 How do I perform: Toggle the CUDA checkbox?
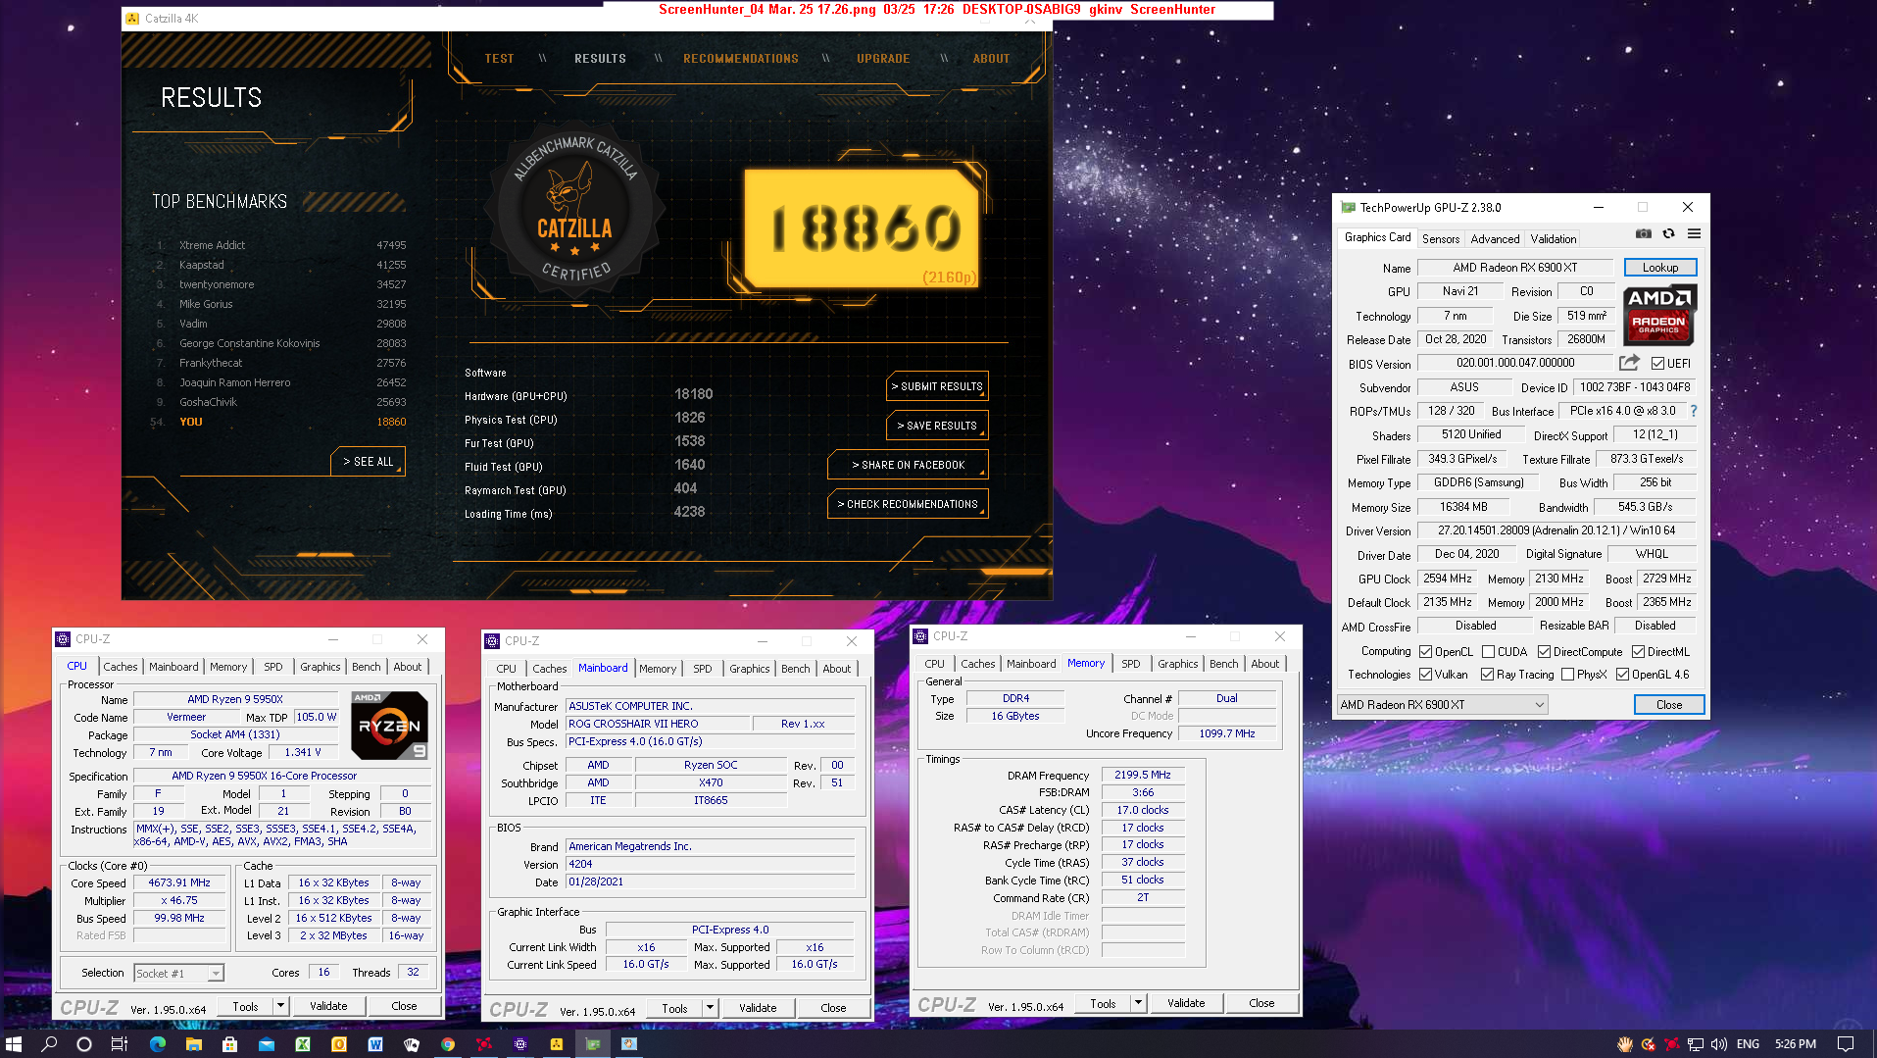pos(1488,652)
